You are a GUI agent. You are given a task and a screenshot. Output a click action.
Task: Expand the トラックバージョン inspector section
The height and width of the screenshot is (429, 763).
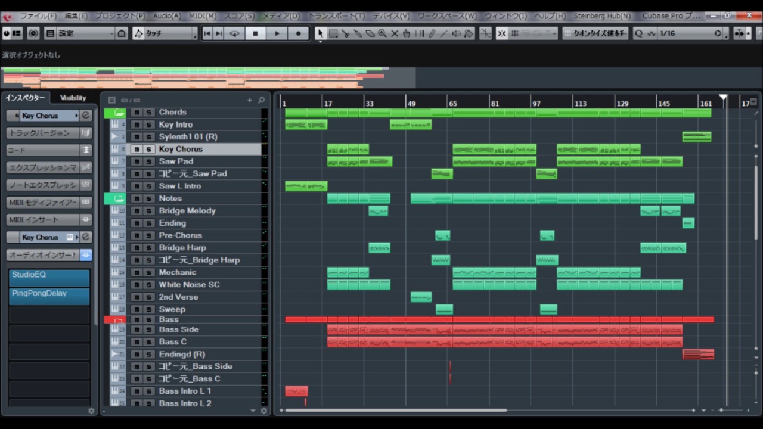[49, 133]
